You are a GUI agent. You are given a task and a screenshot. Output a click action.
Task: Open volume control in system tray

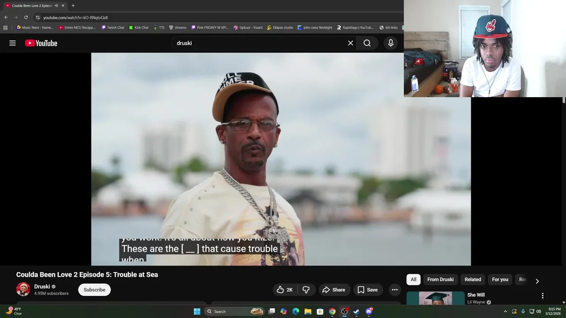tap(539, 311)
